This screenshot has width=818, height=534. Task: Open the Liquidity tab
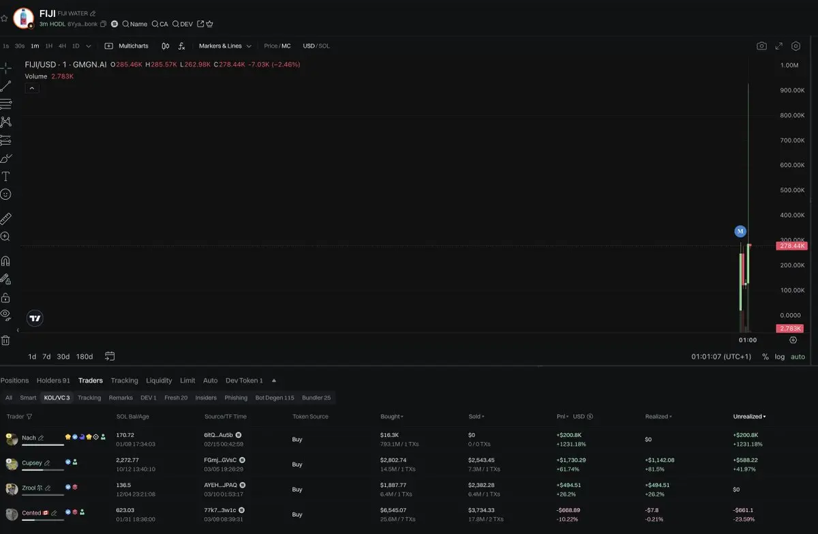(x=159, y=381)
